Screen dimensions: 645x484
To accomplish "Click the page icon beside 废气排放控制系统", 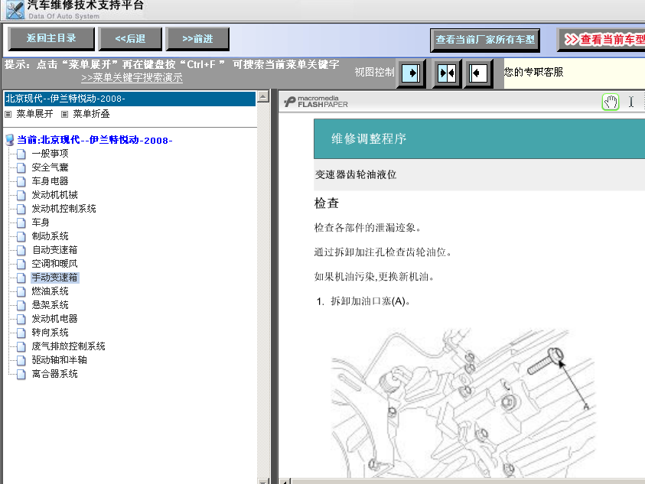I will pos(21,347).
